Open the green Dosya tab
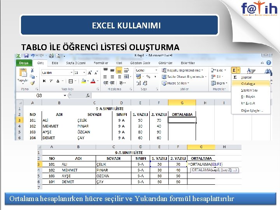The height and width of the screenshot is (210, 280). [24, 63]
